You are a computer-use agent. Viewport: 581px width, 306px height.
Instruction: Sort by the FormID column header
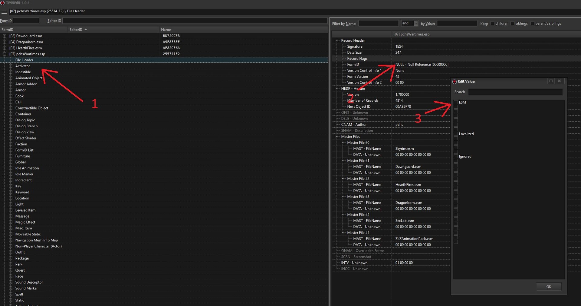(x=34, y=30)
